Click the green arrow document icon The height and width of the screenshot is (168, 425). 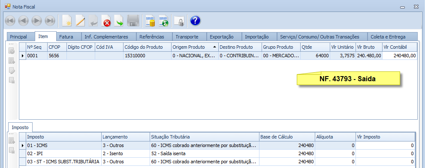[x=119, y=21]
